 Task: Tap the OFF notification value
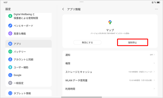151,55
